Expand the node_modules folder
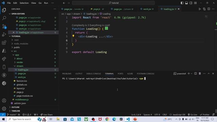Image resolution: width=217 pixels, height=122 pixels. 21,44
